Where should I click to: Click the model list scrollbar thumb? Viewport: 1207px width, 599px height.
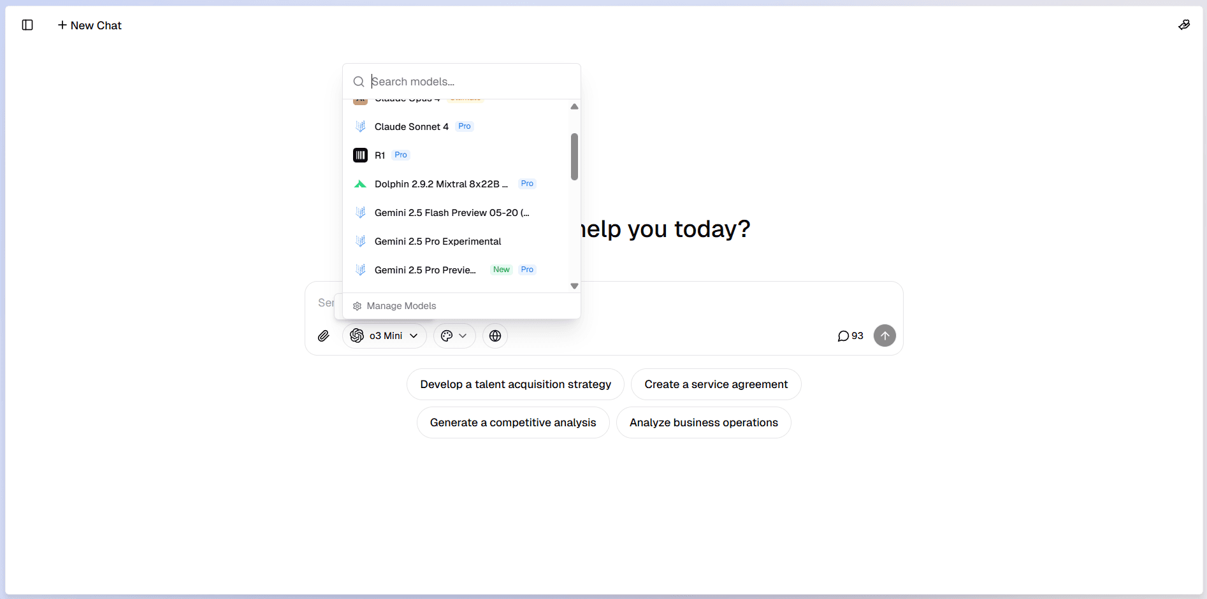coord(574,157)
